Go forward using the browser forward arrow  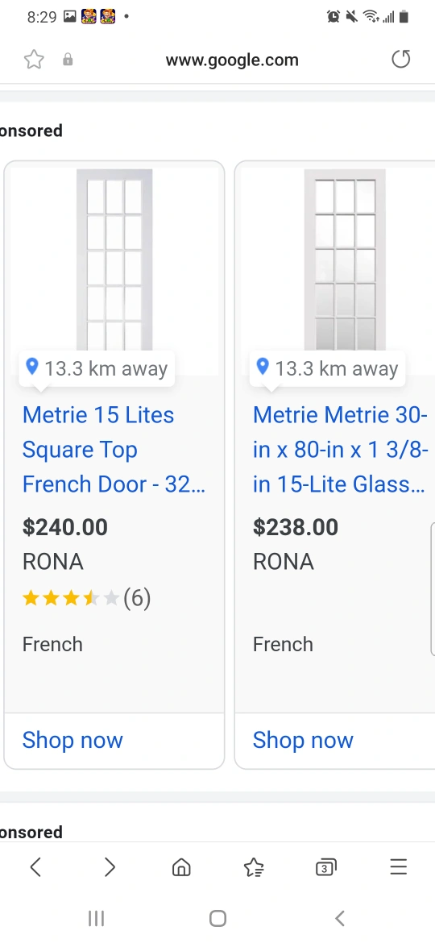coord(110,866)
